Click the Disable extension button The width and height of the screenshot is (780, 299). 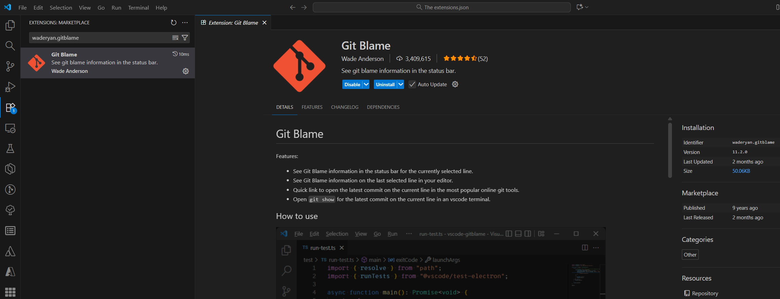click(x=352, y=84)
